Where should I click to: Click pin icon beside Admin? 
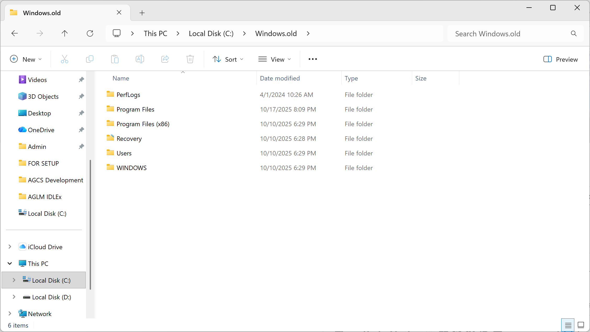pyautogui.click(x=81, y=147)
